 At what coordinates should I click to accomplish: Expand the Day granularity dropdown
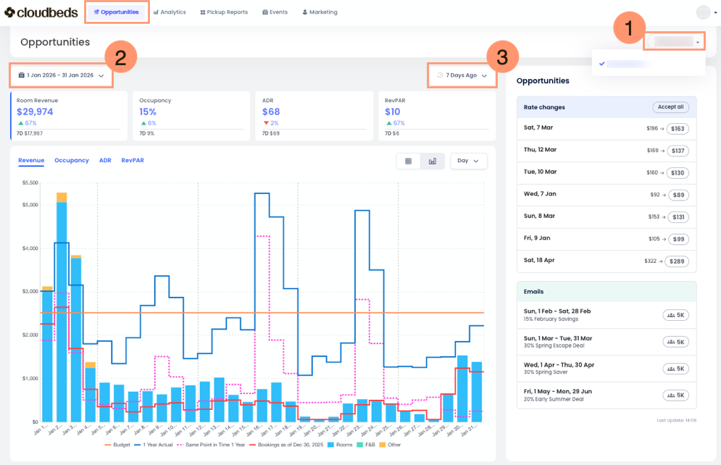tap(469, 161)
